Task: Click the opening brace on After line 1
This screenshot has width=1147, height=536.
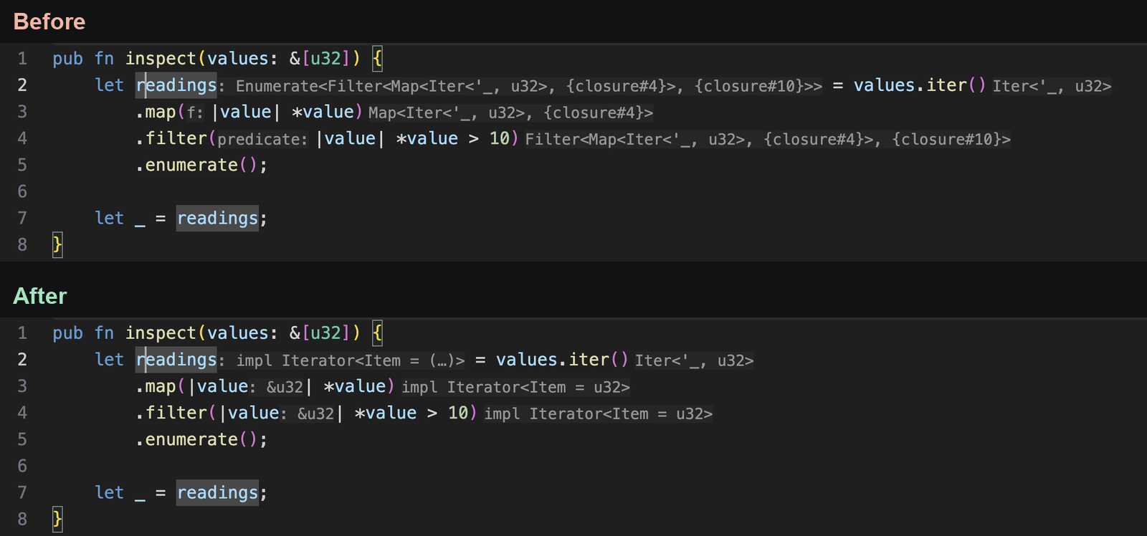Action: pos(378,333)
